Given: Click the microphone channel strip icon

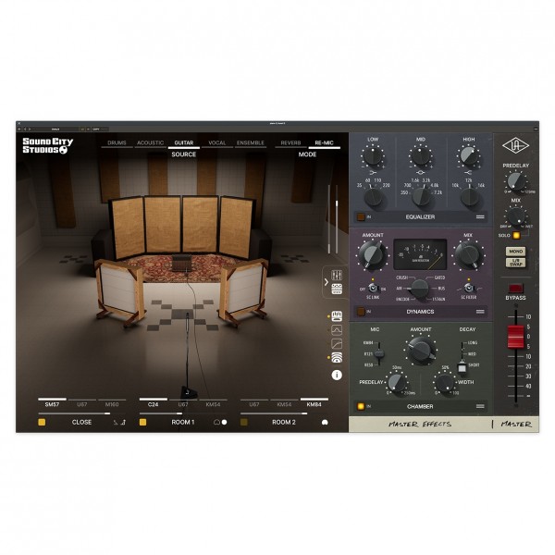Looking at the screenshot, I should click(x=337, y=315).
